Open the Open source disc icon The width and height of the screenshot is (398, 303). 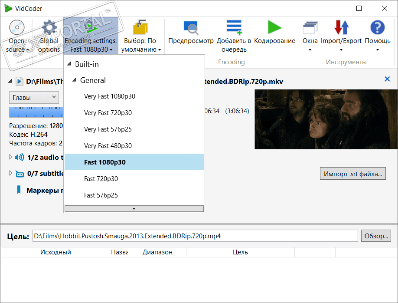[17, 27]
